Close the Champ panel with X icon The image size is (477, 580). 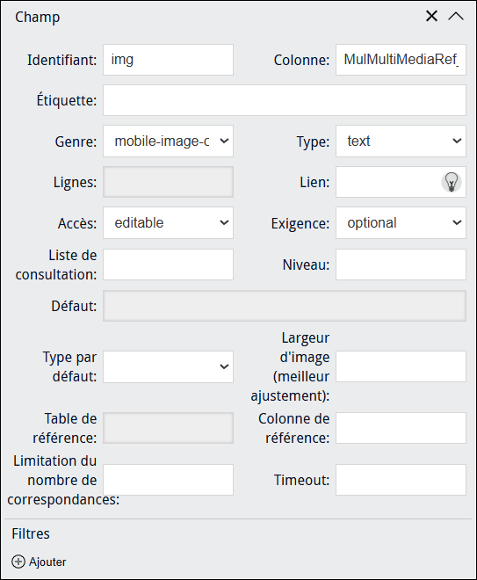pyautogui.click(x=431, y=17)
